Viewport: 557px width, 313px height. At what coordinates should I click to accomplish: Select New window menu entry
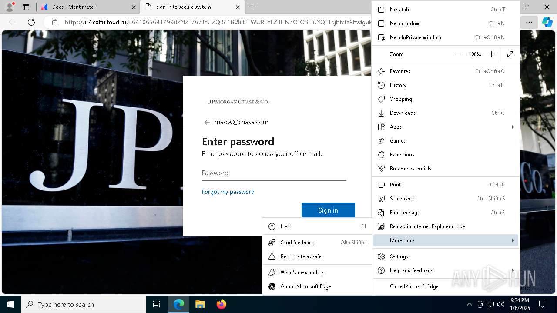point(446,23)
